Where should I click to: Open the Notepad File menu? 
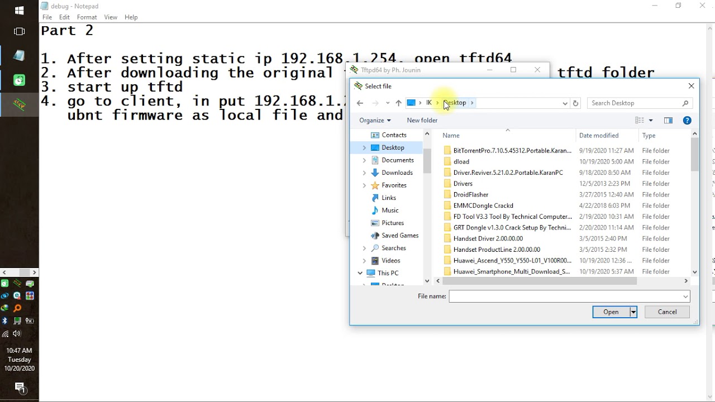click(47, 17)
